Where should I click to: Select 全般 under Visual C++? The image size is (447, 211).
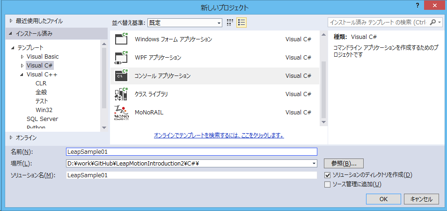41,92
